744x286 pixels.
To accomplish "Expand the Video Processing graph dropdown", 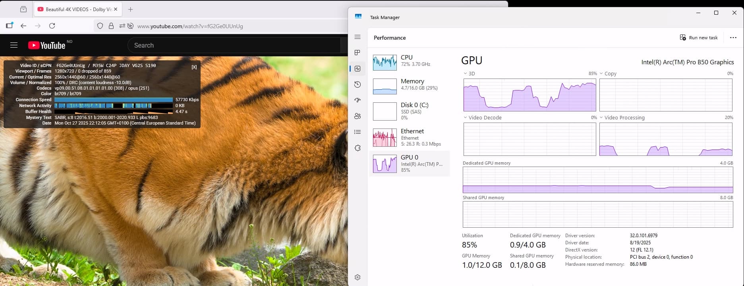I will tap(601, 118).
